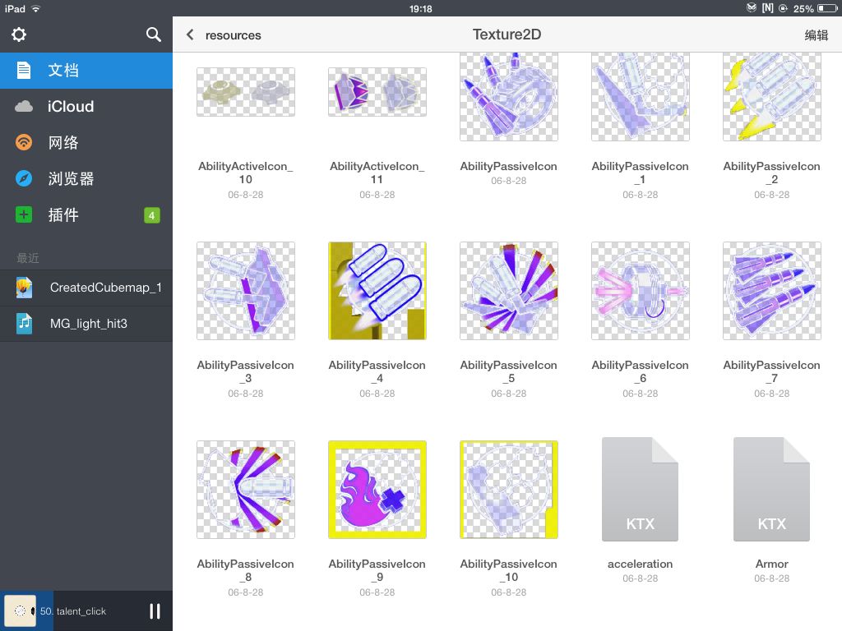Image resolution: width=842 pixels, height=631 pixels.
Task: Click the green plus plugins icon
Action: click(24, 214)
